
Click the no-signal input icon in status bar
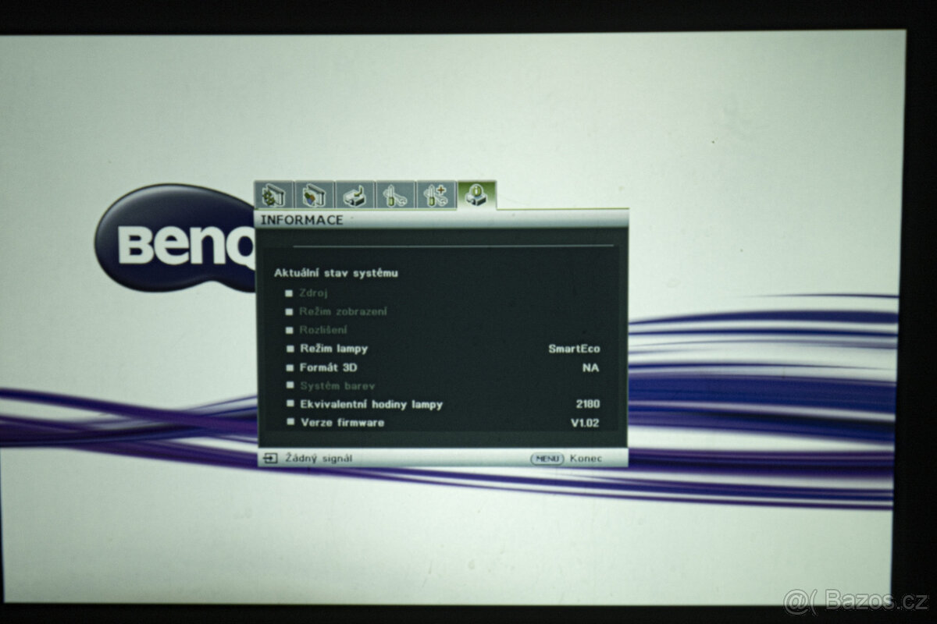[269, 459]
